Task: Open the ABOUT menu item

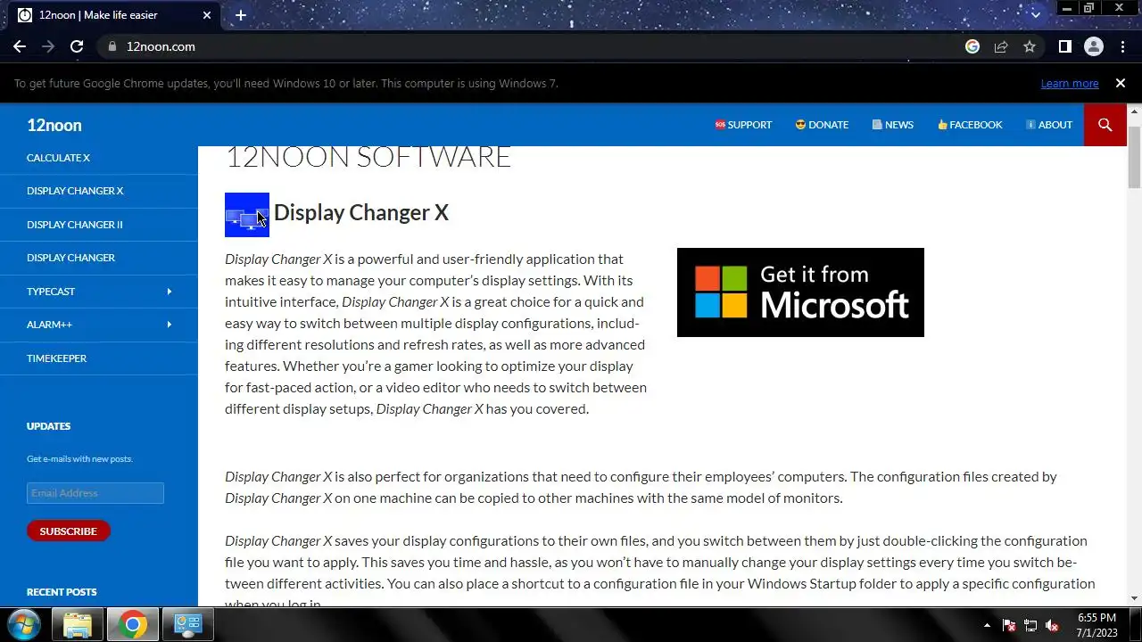Action: 1049,125
